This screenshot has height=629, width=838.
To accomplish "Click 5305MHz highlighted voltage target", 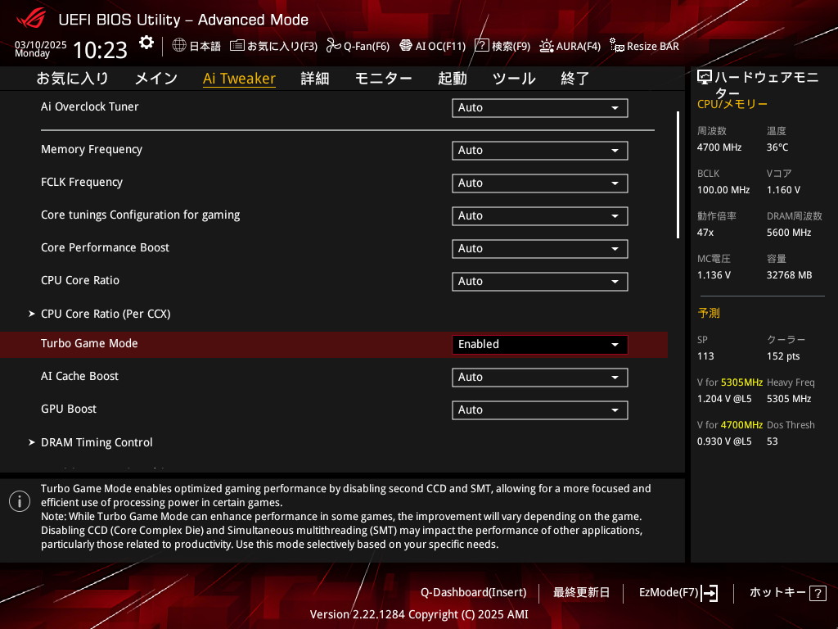I will click(x=741, y=382).
